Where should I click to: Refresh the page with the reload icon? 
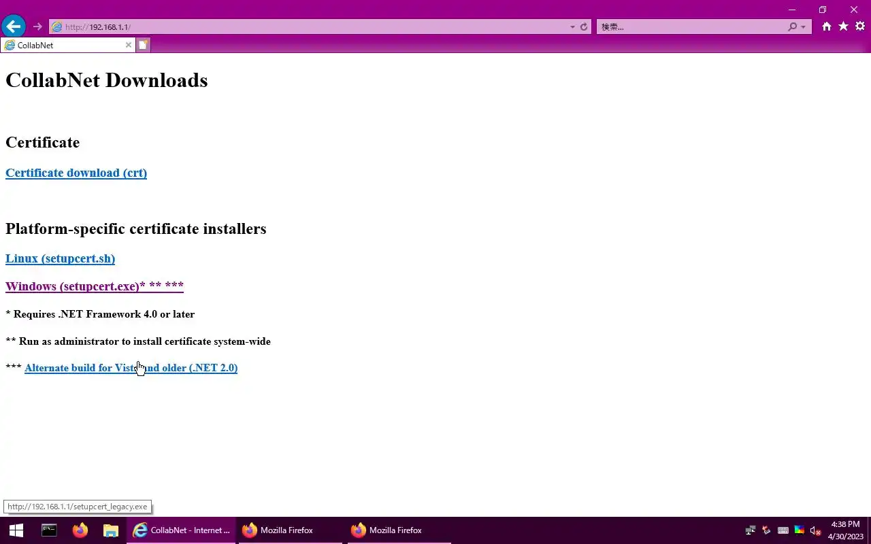(584, 27)
